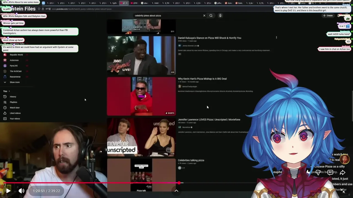Click the shield icon in address bar
This screenshot has height=198, width=353.
coord(39,9)
